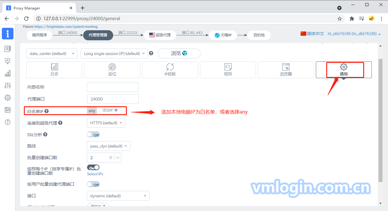Click the 浏览 button
This screenshot has width=388, height=211.
[x=179, y=53]
